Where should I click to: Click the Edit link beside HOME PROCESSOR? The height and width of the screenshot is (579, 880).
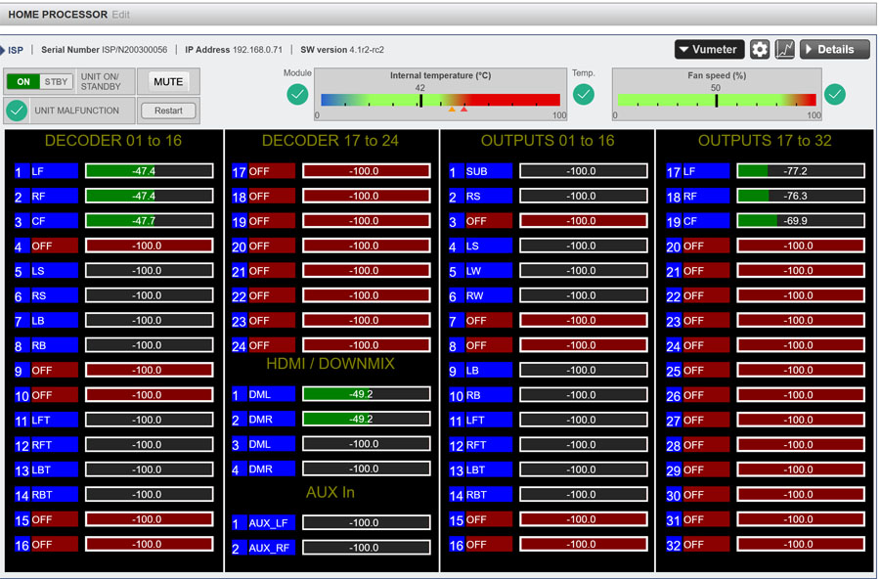(120, 15)
